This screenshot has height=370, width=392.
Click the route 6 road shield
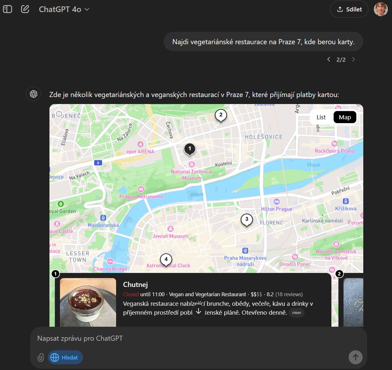[98, 163]
